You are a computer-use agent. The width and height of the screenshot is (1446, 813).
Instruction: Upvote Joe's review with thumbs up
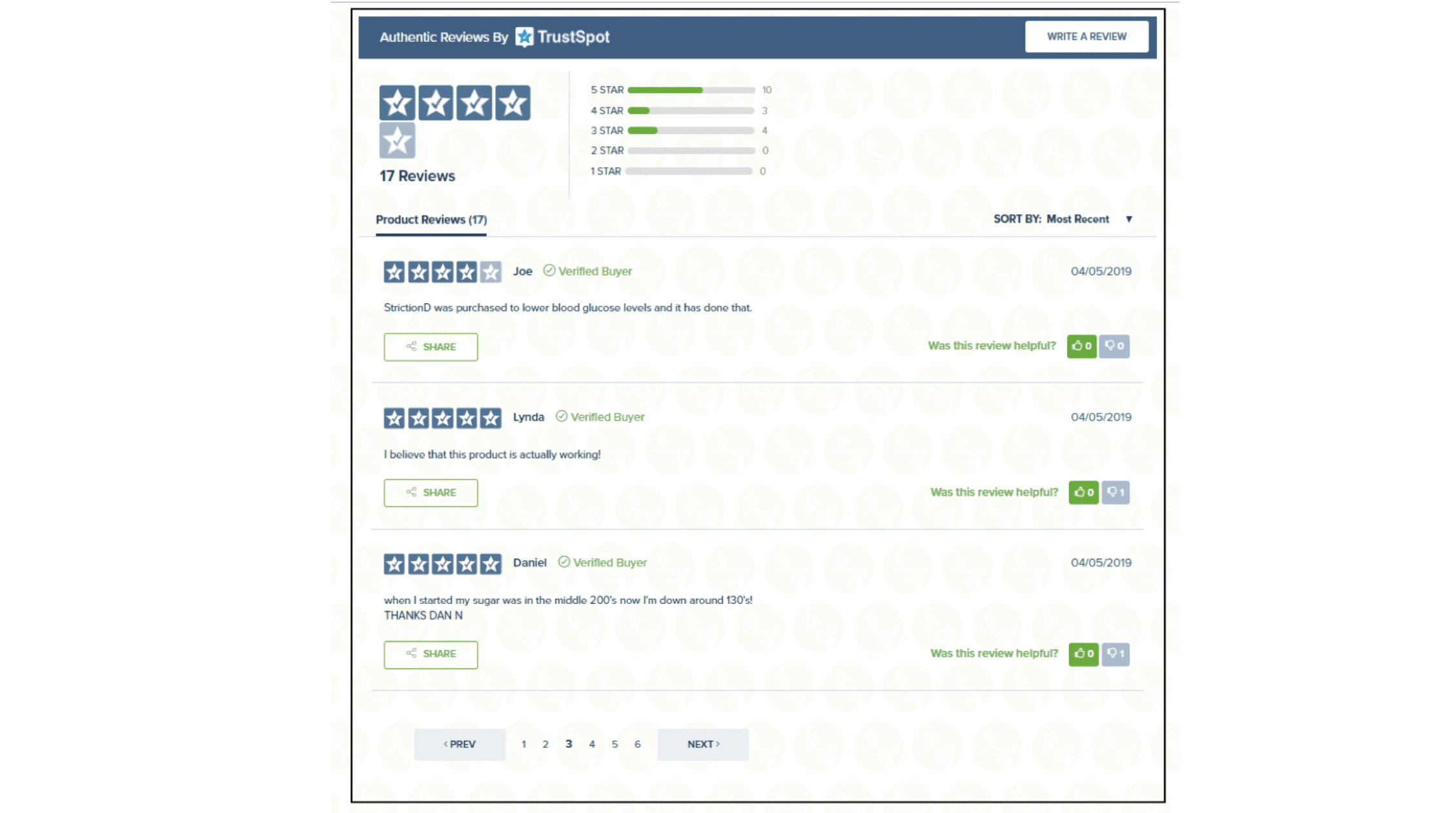[1082, 346]
